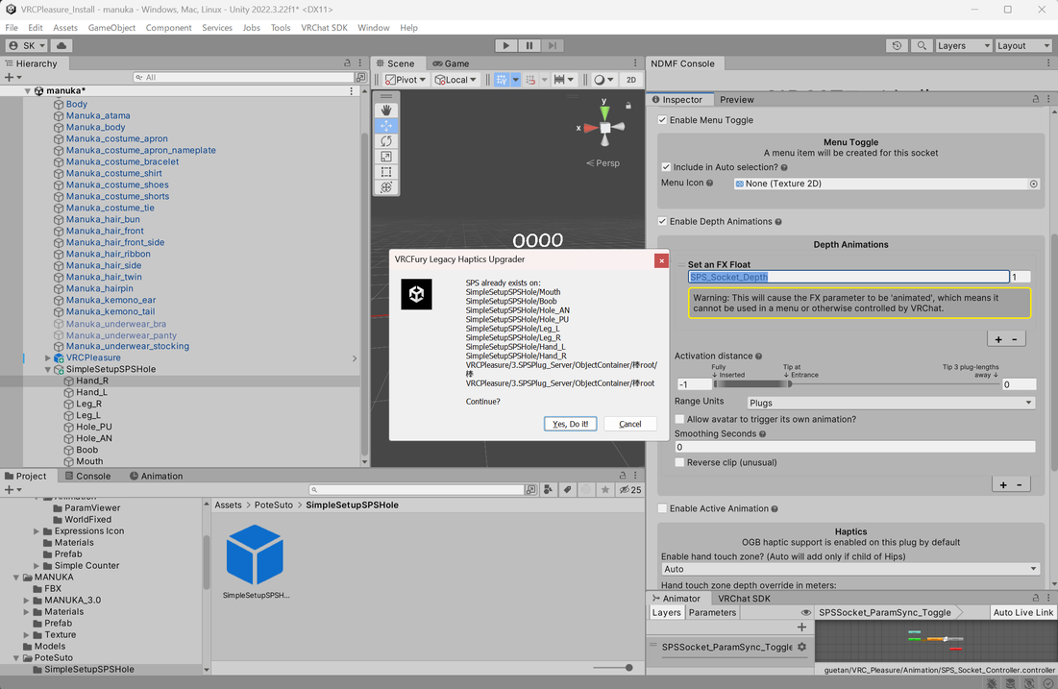
Task: Toggle Enable Depth Animations checkbox
Action: 663,221
